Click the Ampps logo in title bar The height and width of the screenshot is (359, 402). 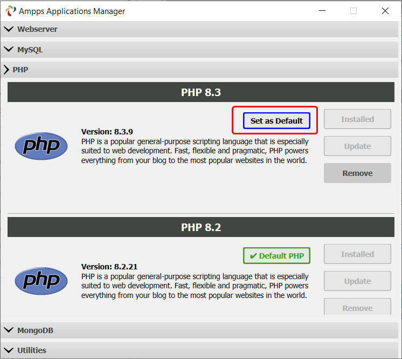click(11, 11)
